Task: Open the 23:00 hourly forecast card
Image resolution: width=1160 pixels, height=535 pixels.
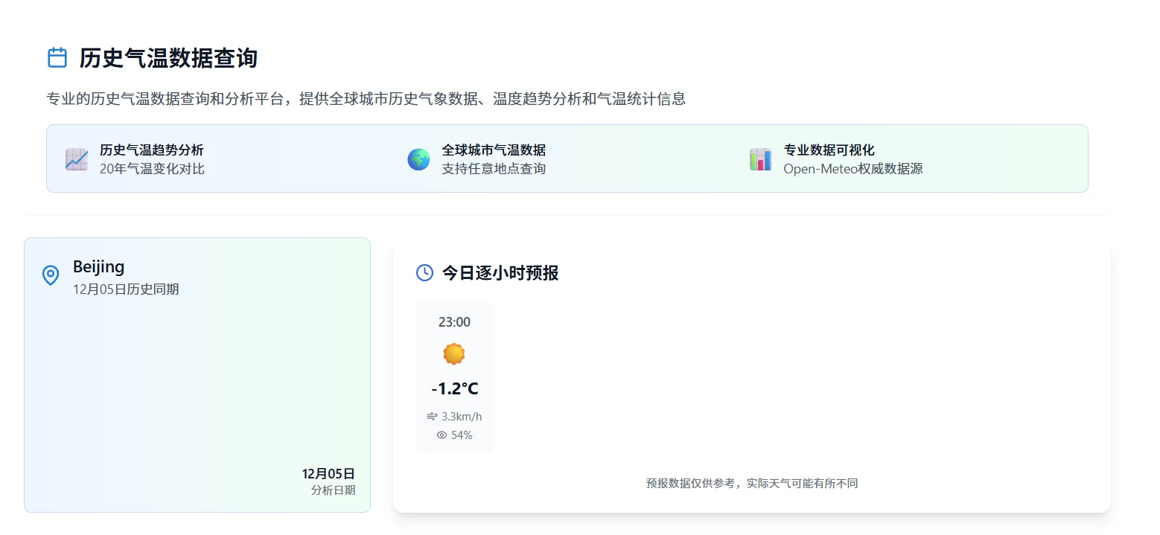Action: click(x=453, y=376)
